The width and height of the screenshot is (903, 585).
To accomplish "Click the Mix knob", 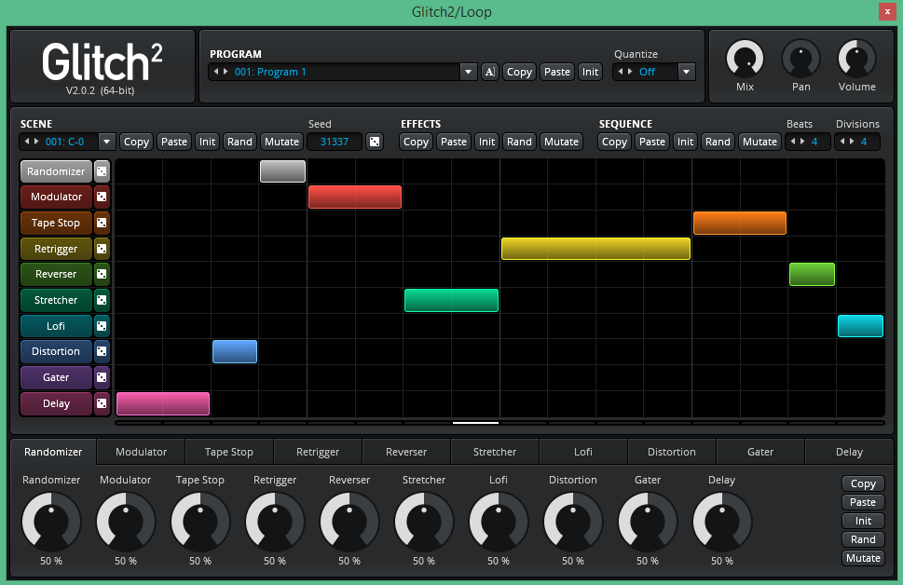I will 745,59.
